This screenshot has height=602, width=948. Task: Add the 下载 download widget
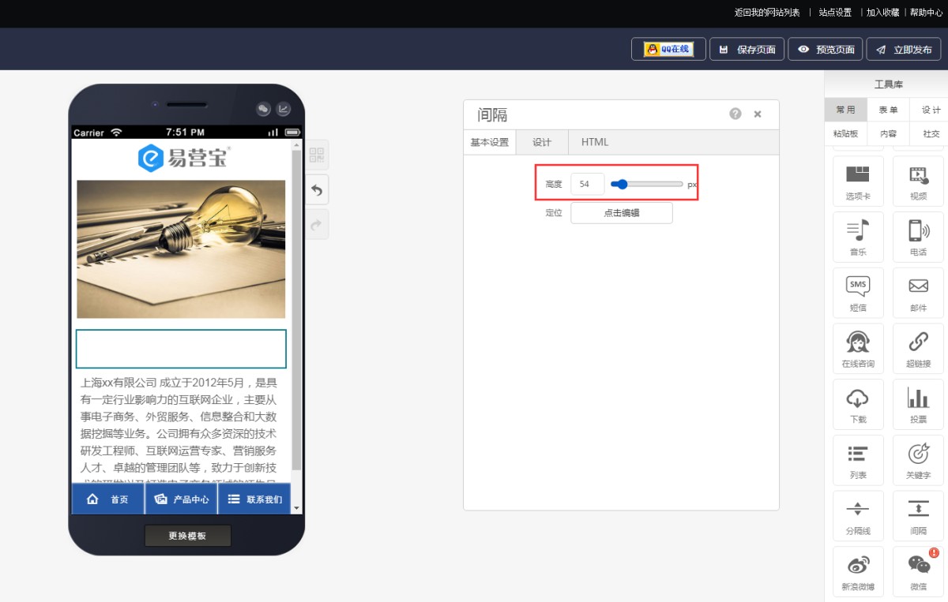(858, 405)
